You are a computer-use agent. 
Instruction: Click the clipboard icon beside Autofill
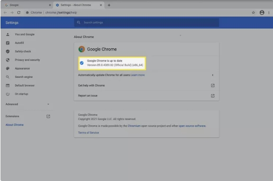pyautogui.click(x=8, y=43)
